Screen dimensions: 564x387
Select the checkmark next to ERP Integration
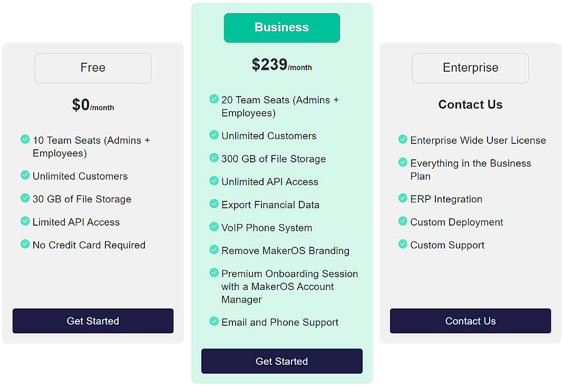point(403,199)
